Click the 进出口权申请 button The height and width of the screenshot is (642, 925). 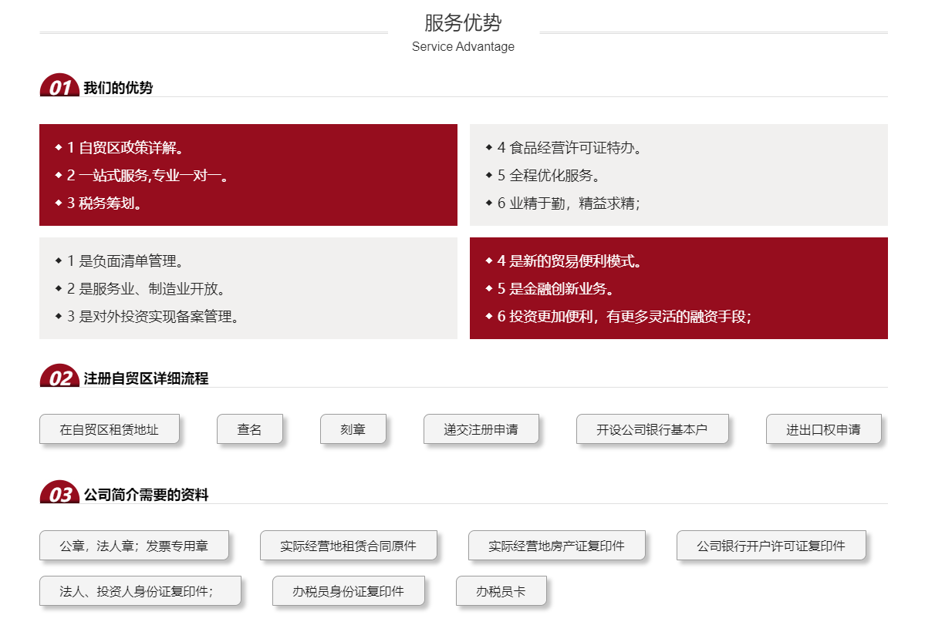pyautogui.click(x=823, y=429)
